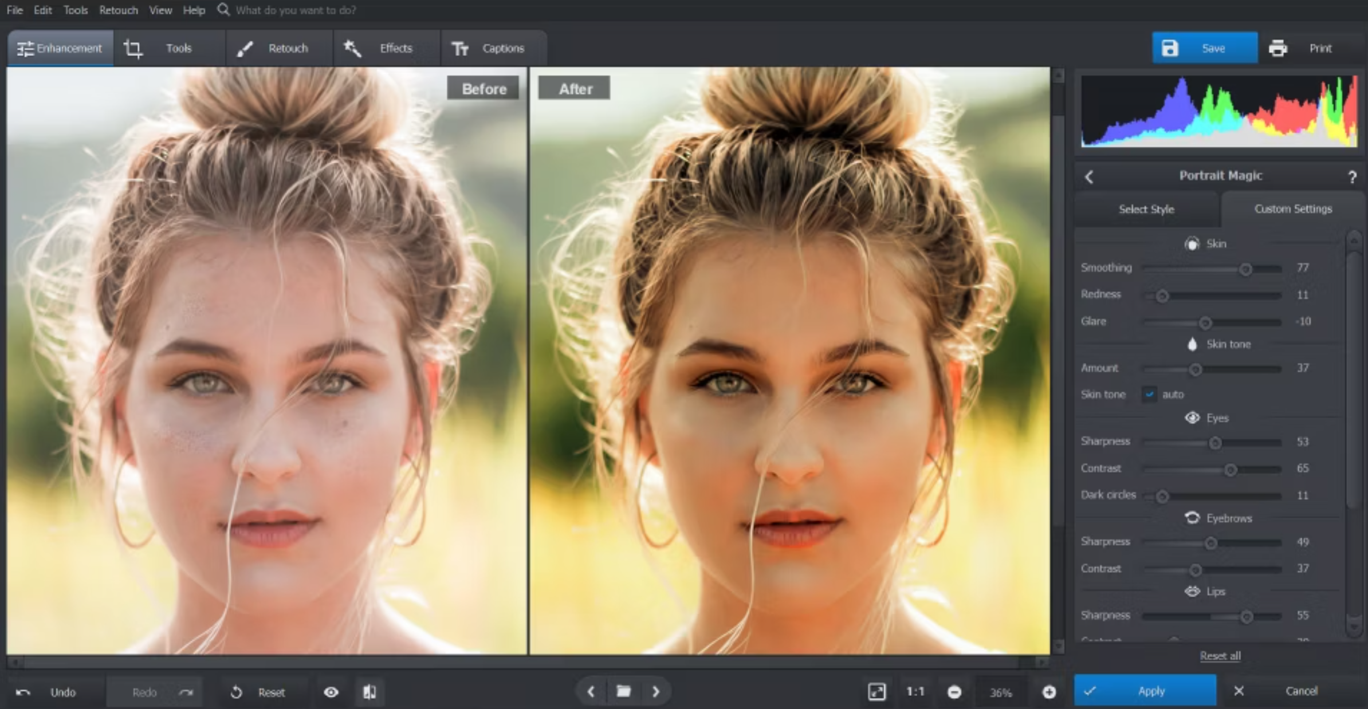Open the folder browser between navigation arrows
The image size is (1368, 709).
click(x=623, y=692)
